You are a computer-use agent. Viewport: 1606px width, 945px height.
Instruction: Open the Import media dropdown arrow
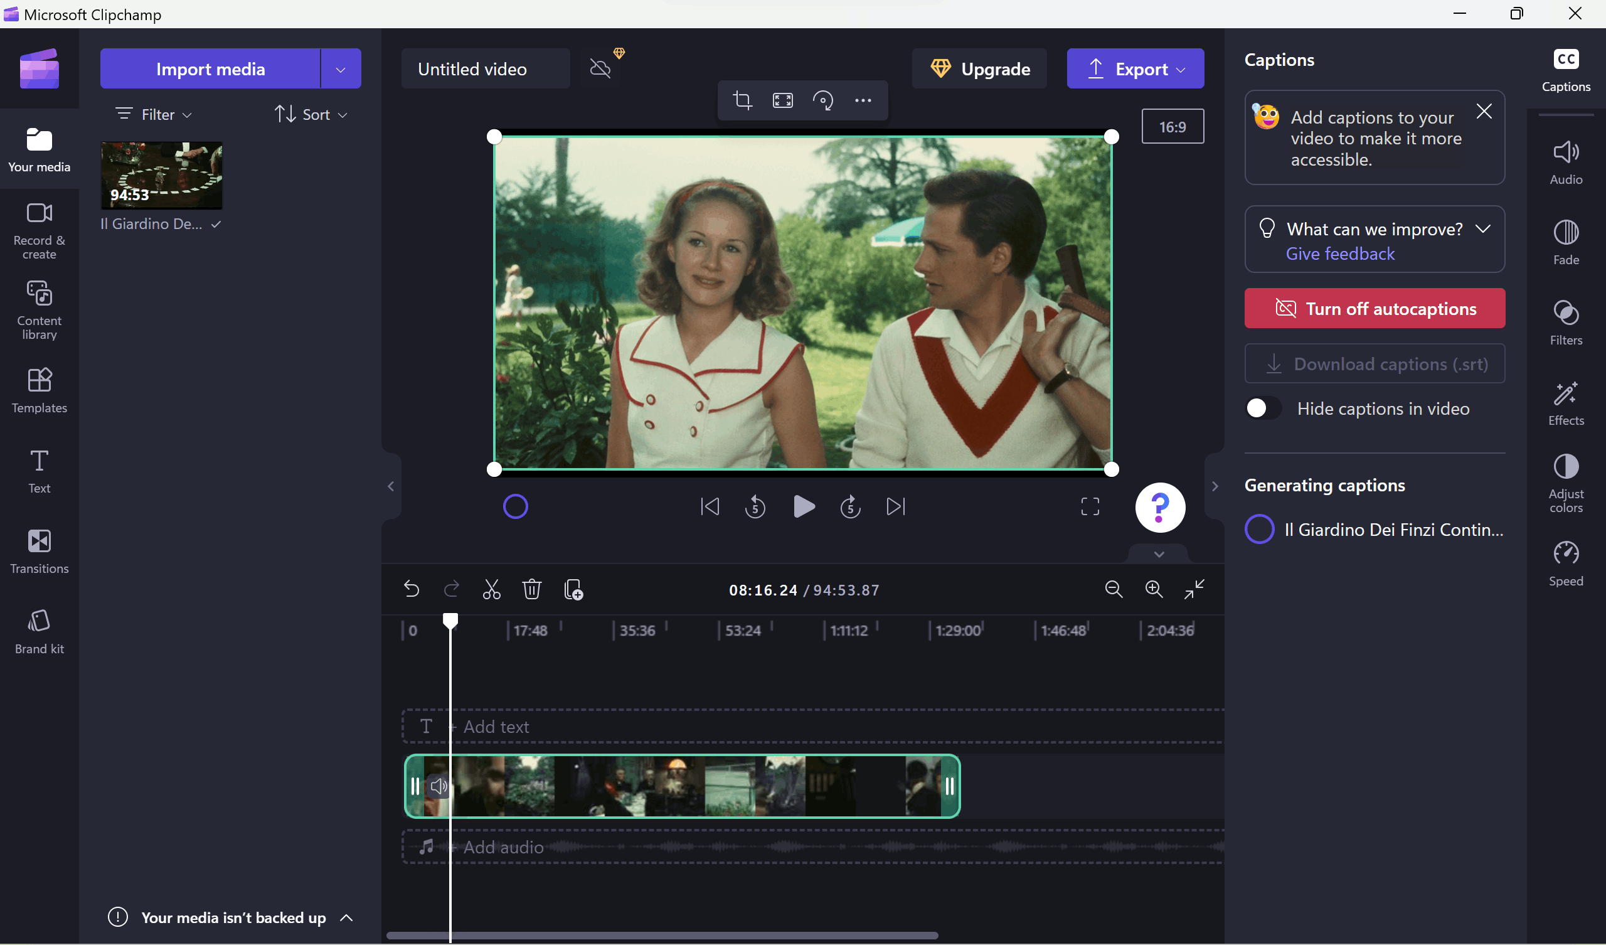pos(340,69)
